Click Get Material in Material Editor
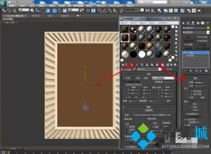 pyautogui.click(x=123, y=65)
